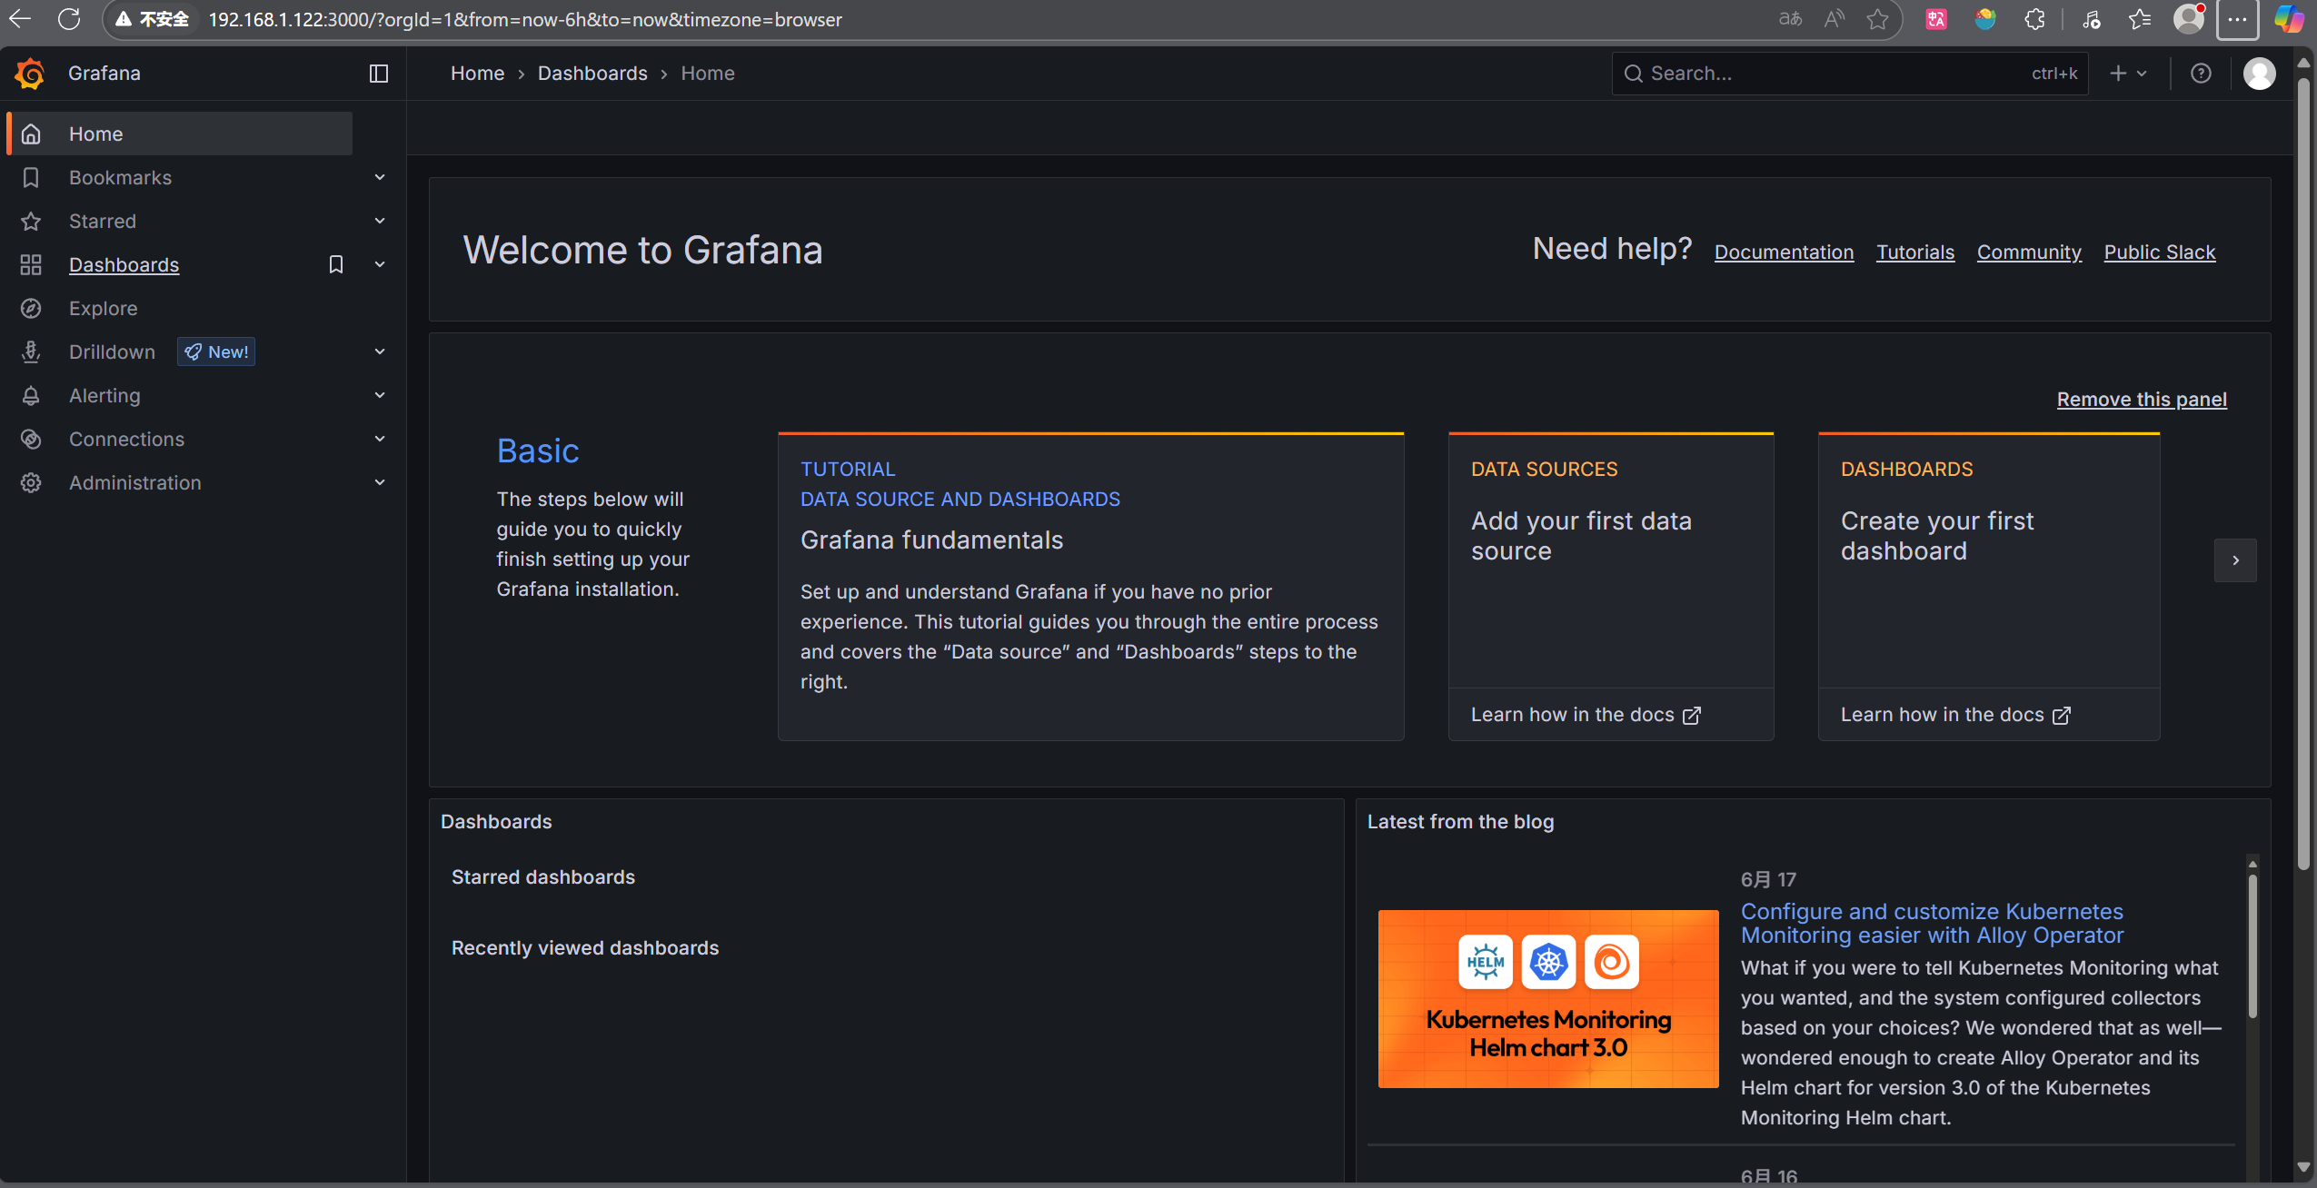This screenshot has width=2317, height=1188.
Task: Open the browser extensions puzzle icon
Action: (x=2034, y=19)
